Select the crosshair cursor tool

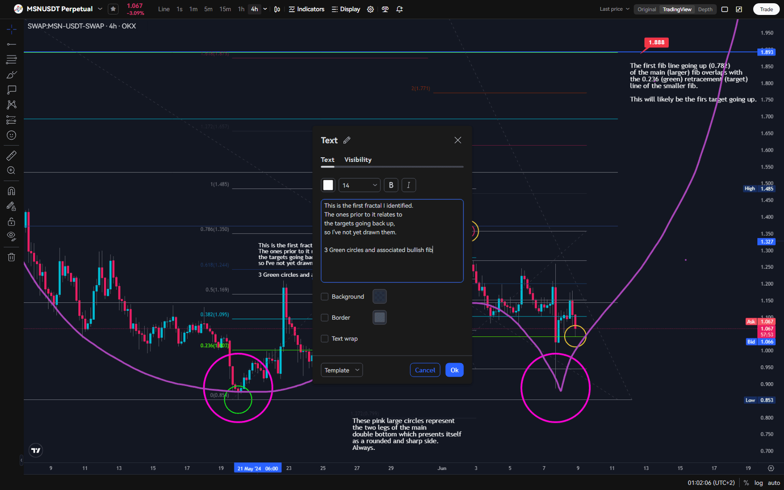click(x=12, y=29)
